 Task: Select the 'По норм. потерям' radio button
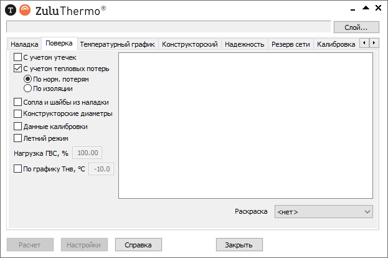click(27, 79)
